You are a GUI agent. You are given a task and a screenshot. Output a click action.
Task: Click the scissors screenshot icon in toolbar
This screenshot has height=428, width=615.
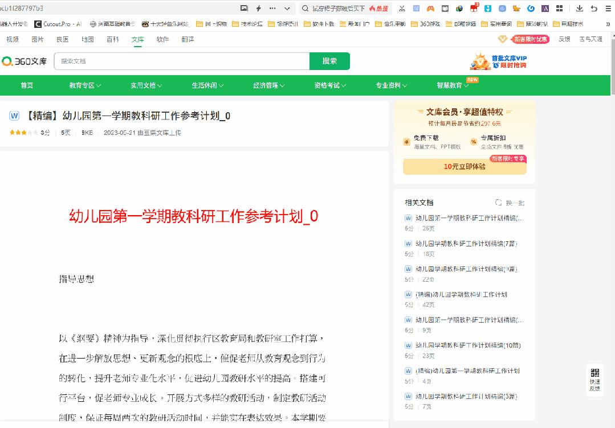click(x=402, y=8)
